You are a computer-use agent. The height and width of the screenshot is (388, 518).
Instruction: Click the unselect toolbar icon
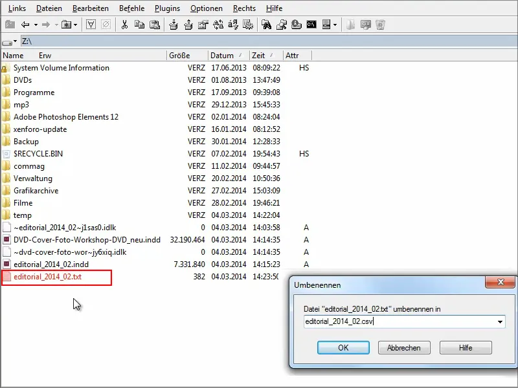pyautogui.click(x=106, y=25)
